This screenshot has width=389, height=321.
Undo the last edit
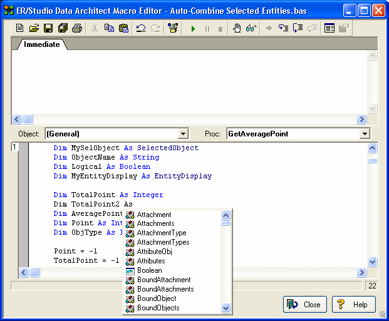coord(141,28)
